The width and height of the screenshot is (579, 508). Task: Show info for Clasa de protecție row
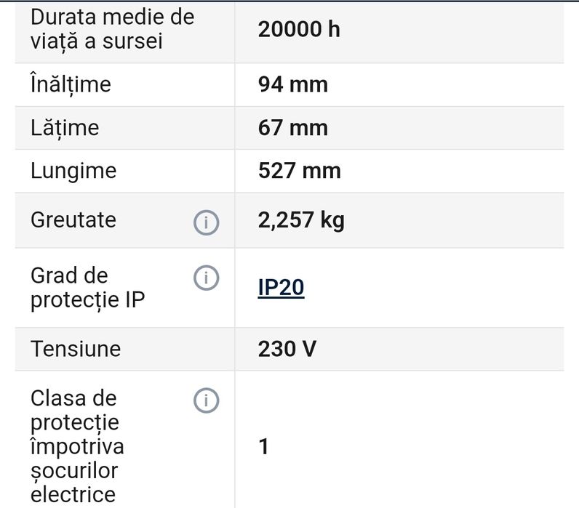[x=206, y=400]
